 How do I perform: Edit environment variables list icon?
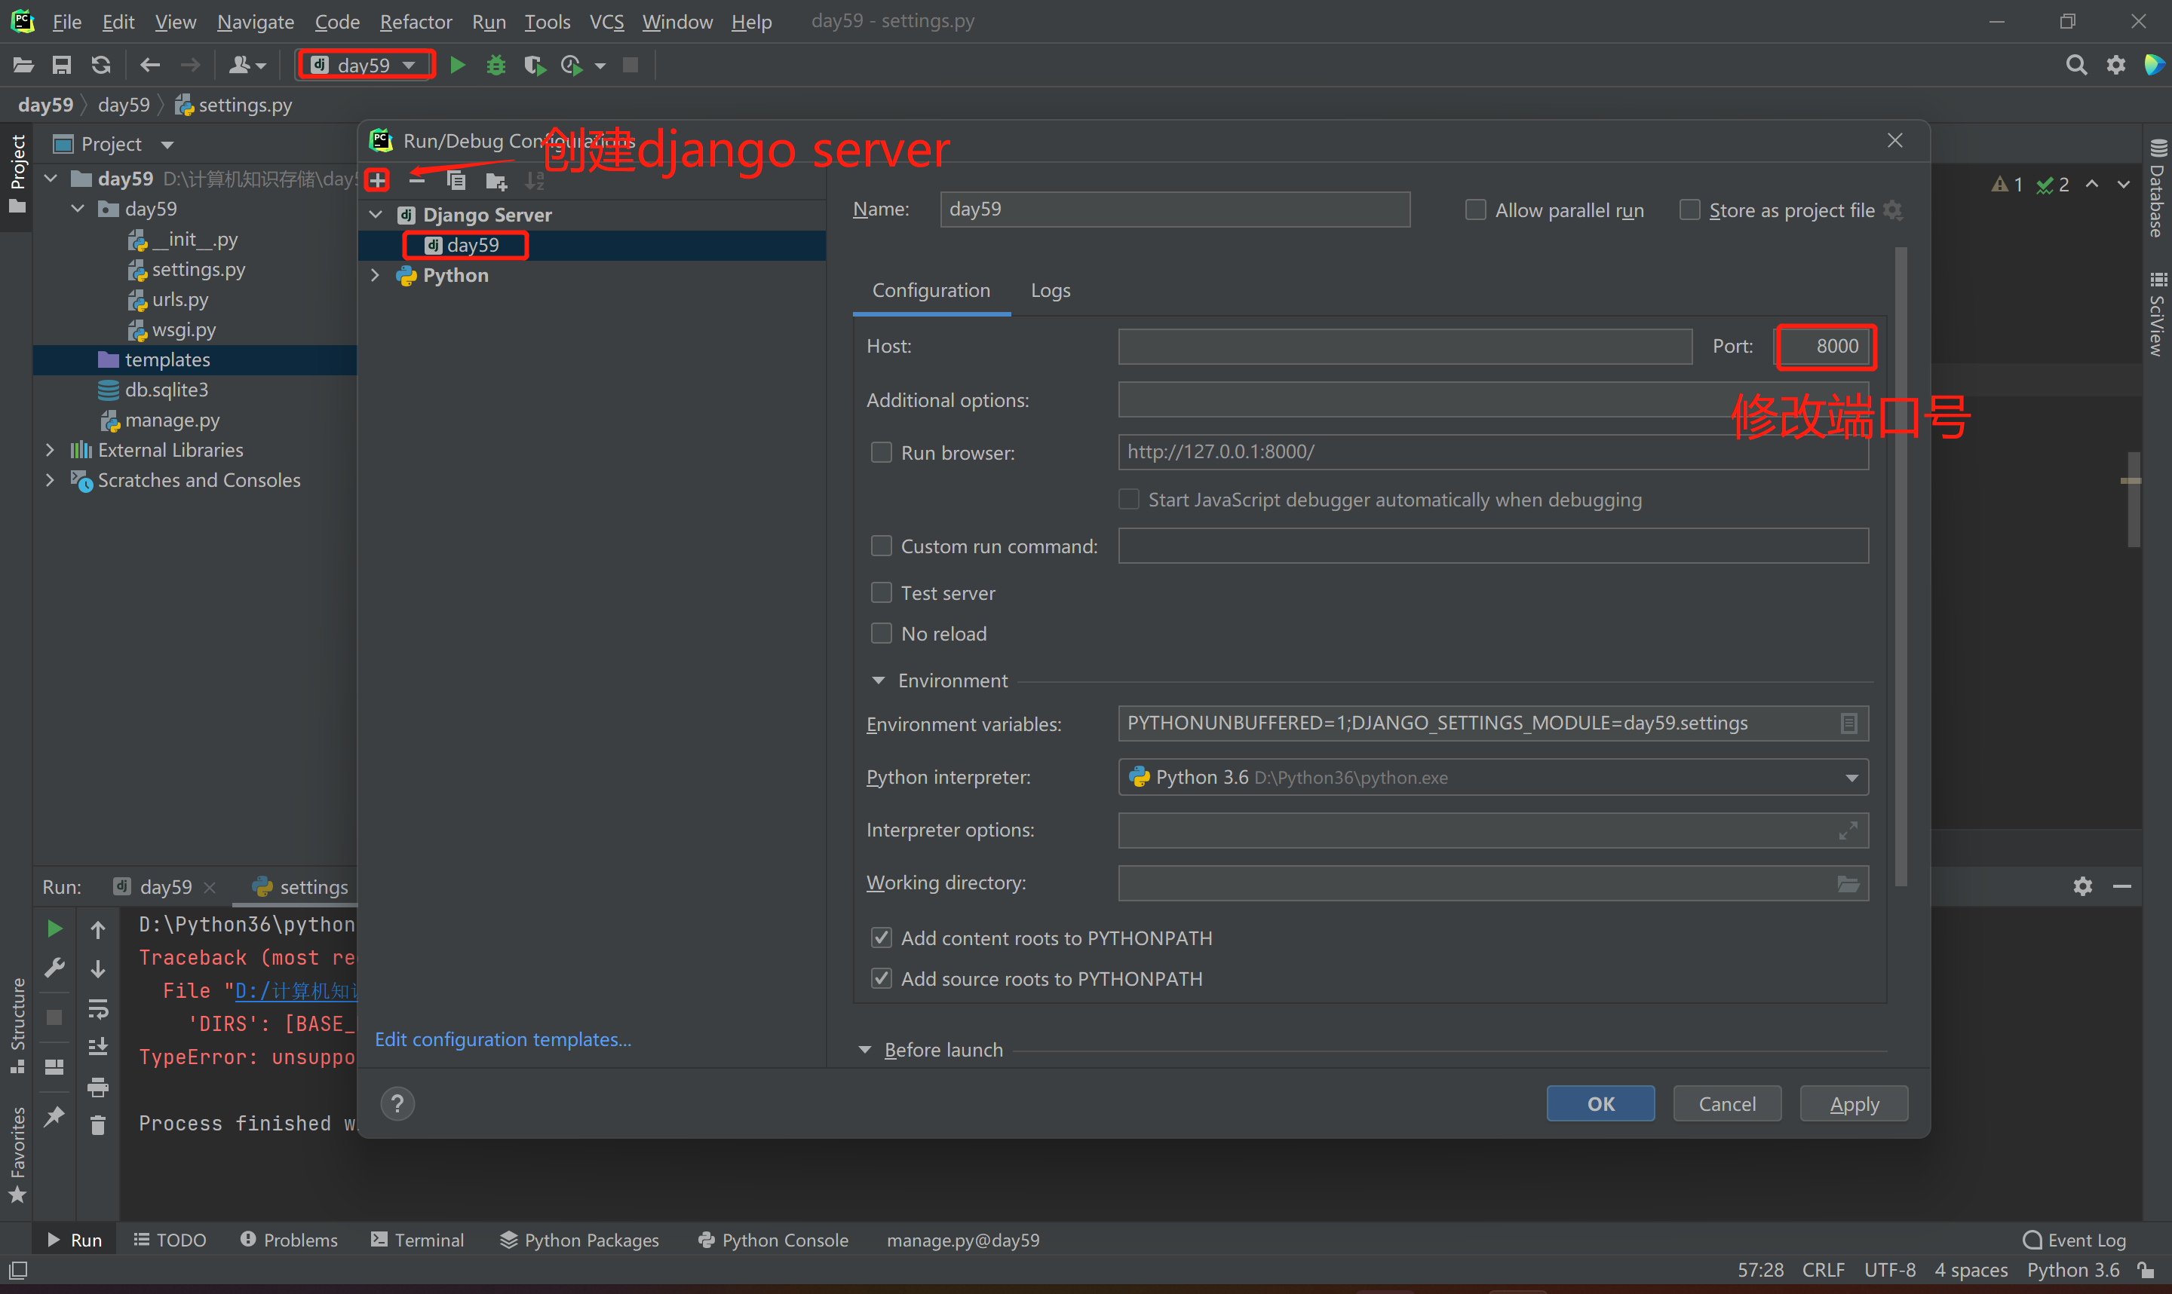point(1848,723)
